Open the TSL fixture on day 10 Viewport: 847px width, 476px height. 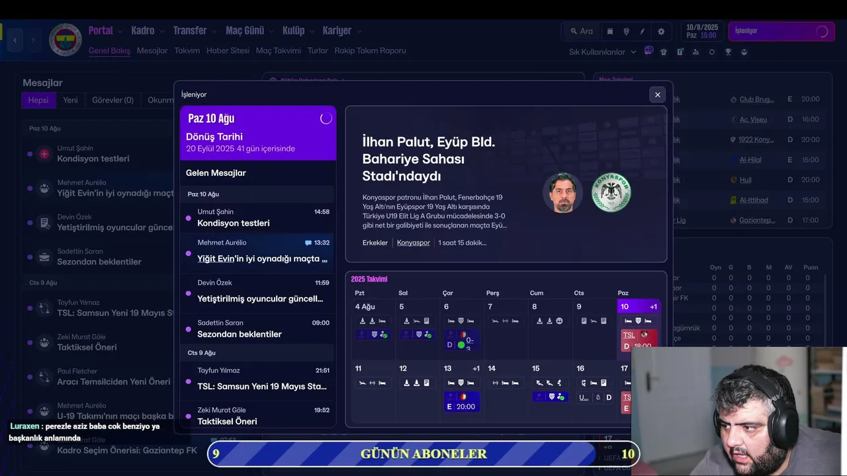pyautogui.click(x=639, y=340)
